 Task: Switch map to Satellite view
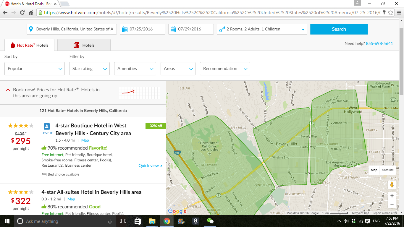click(x=388, y=170)
